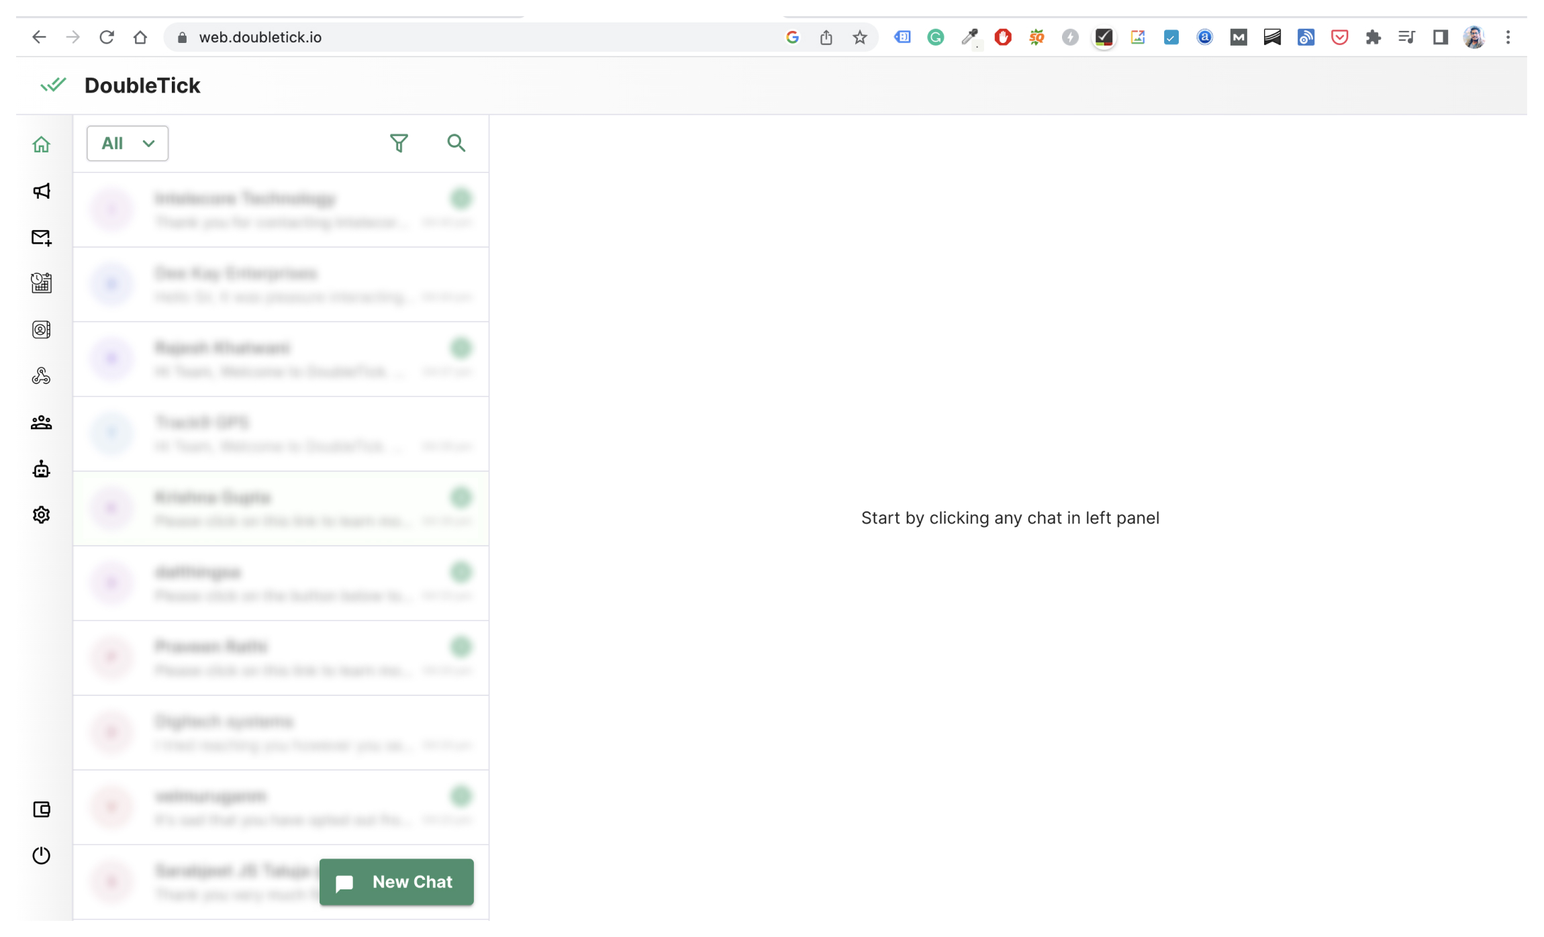Image resolution: width=1544 pixels, height=937 pixels.
Task: Click the DoubleTick logo in header
Action: (52, 85)
